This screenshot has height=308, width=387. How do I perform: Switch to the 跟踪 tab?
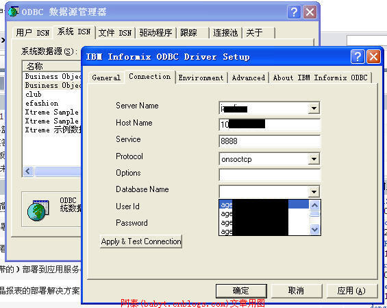click(x=192, y=33)
